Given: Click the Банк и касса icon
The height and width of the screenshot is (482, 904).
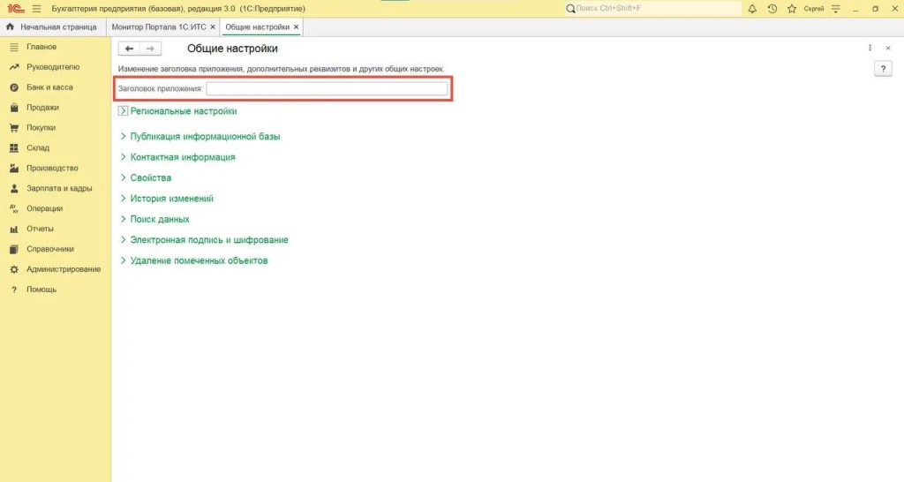Looking at the screenshot, I should pyautogui.click(x=14, y=87).
